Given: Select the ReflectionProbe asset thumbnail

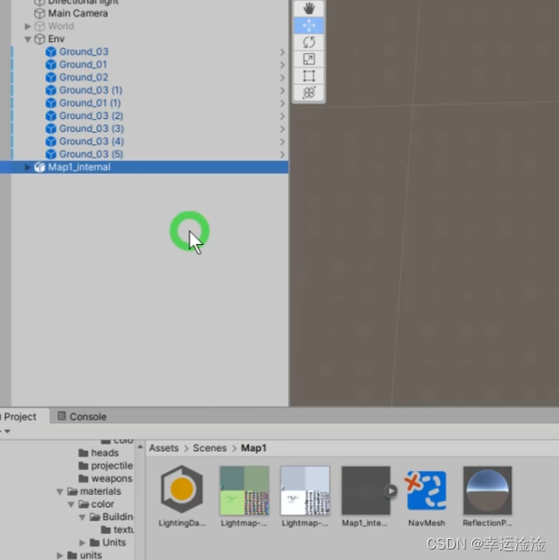Looking at the screenshot, I should (x=487, y=491).
